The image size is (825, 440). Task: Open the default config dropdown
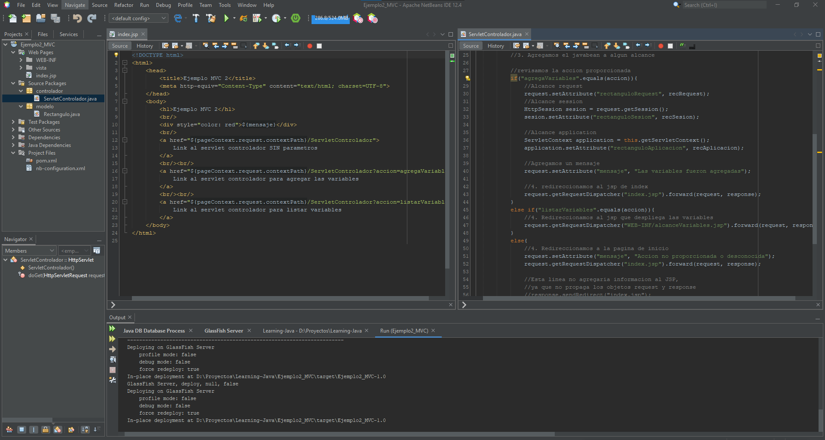(138, 18)
